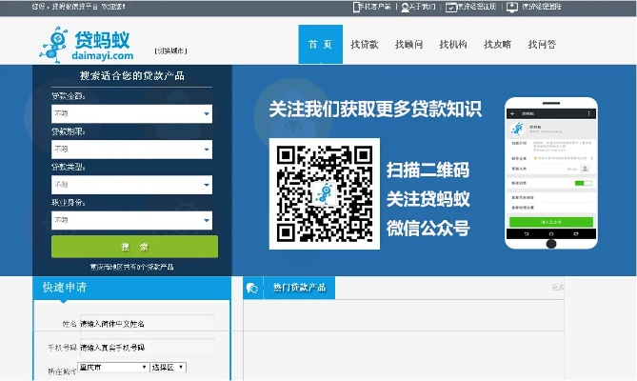Screen dimensions: 637x381
Task: Click the 关注贷蚂蚁 banner text
Action: [x=428, y=199]
